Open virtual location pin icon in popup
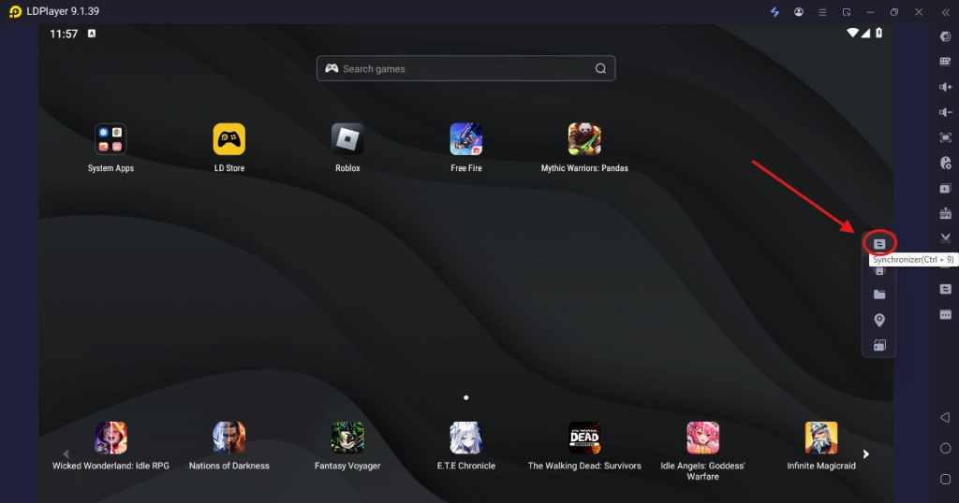 [x=878, y=320]
